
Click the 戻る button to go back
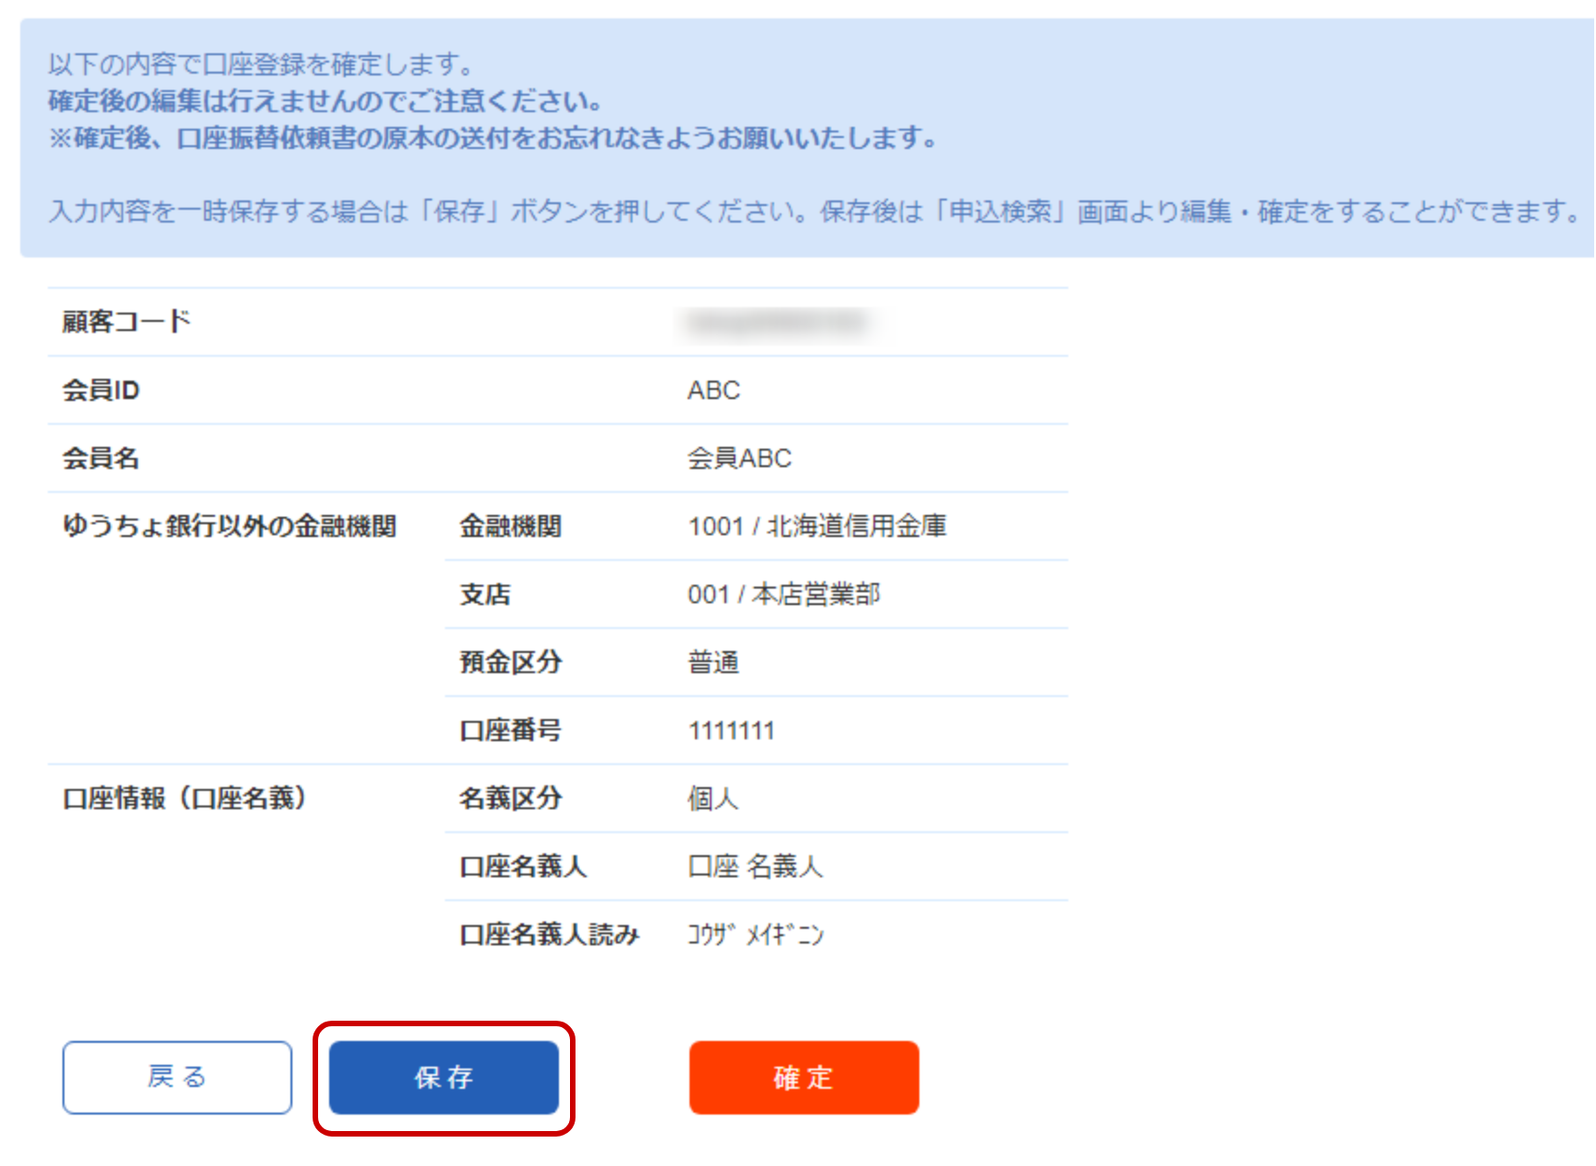click(177, 1077)
